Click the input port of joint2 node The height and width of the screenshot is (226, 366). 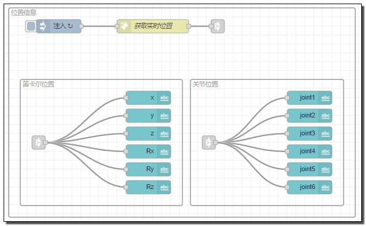(x=287, y=116)
